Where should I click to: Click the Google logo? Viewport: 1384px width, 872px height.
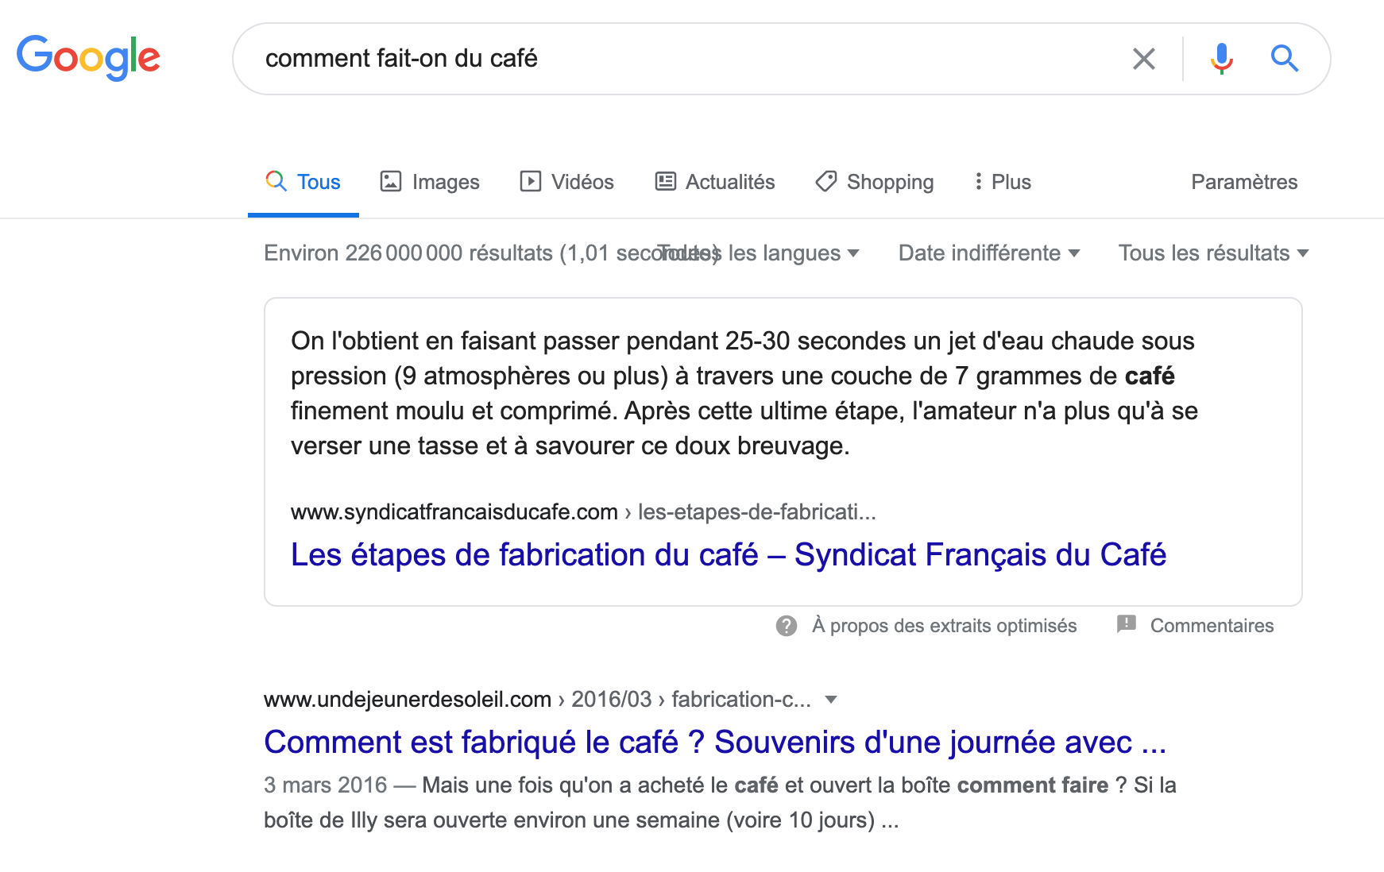tap(88, 58)
